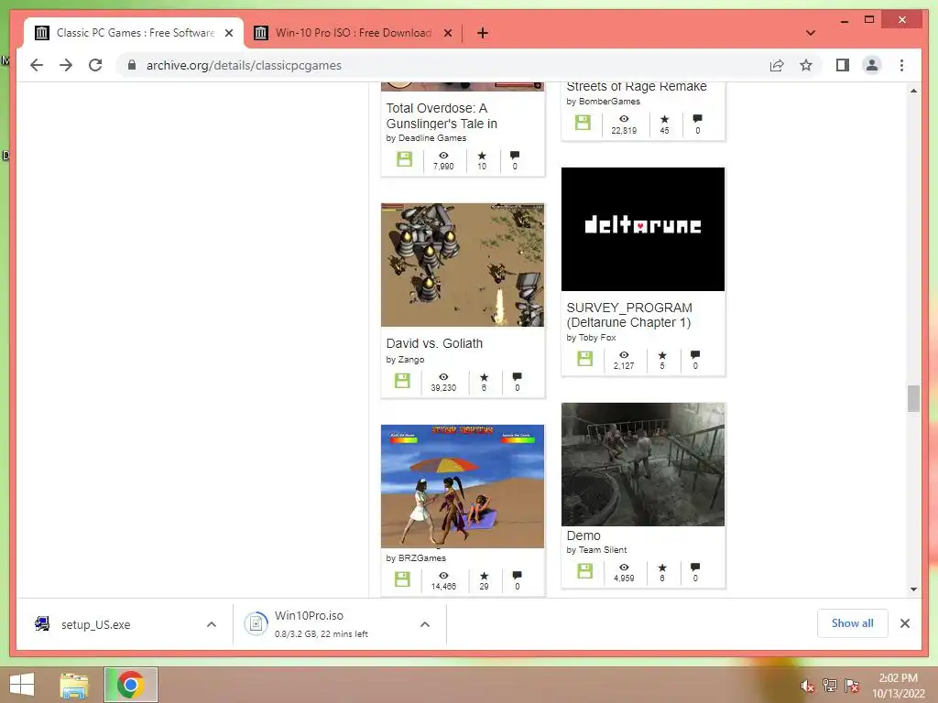Open the Chrome profile avatar
Screen dimensions: 938x703
(x=872, y=65)
